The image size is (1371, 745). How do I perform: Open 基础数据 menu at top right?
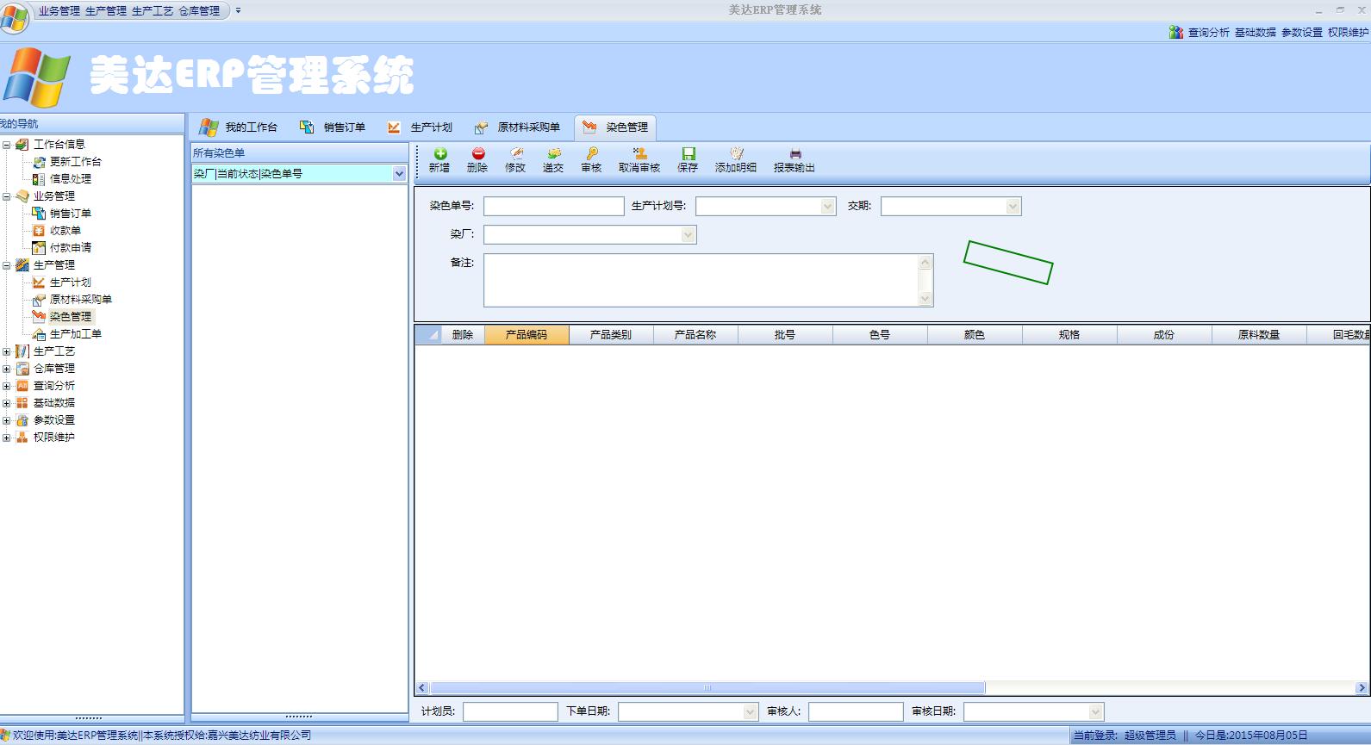coord(1256,33)
